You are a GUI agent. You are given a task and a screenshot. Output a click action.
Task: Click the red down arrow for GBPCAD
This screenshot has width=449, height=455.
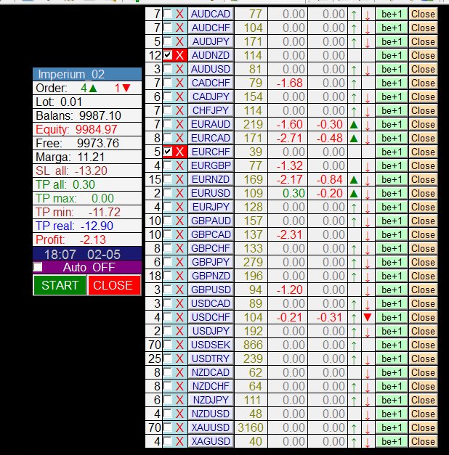click(368, 235)
